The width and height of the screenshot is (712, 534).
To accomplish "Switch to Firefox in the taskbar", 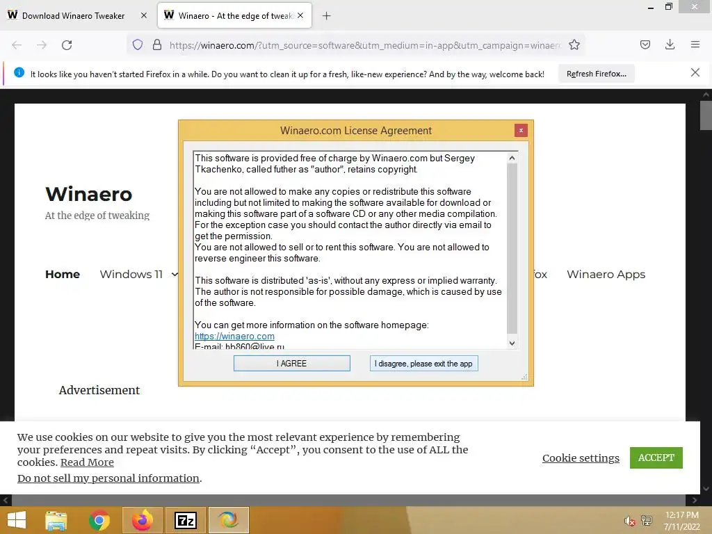I will [x=142, y=520].
